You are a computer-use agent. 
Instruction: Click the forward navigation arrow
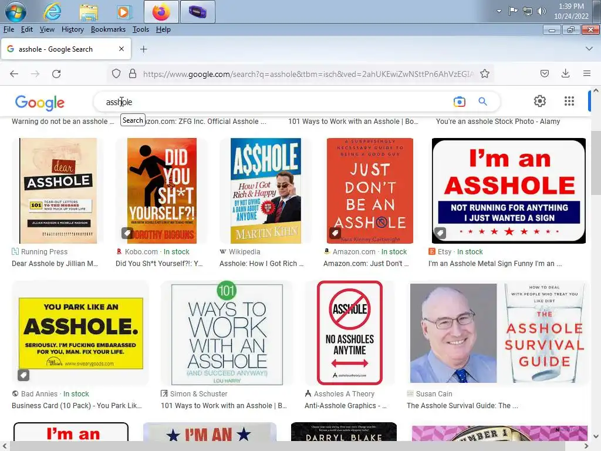tap(35, 73)
